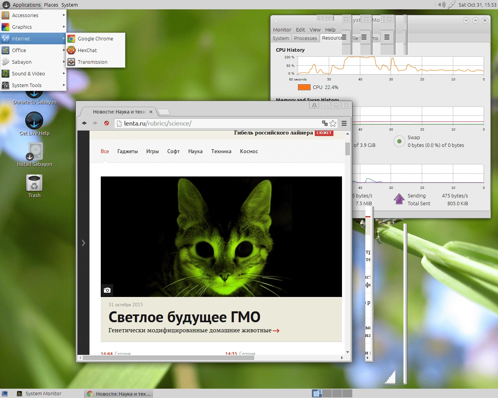Open the Техника category link
This screenshot has width=498, height=398.
point(221,151)
